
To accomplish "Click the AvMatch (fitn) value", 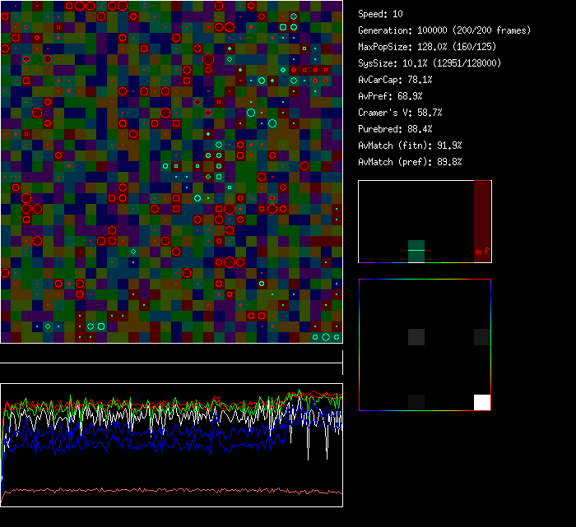I will click(x=410, y=146).
